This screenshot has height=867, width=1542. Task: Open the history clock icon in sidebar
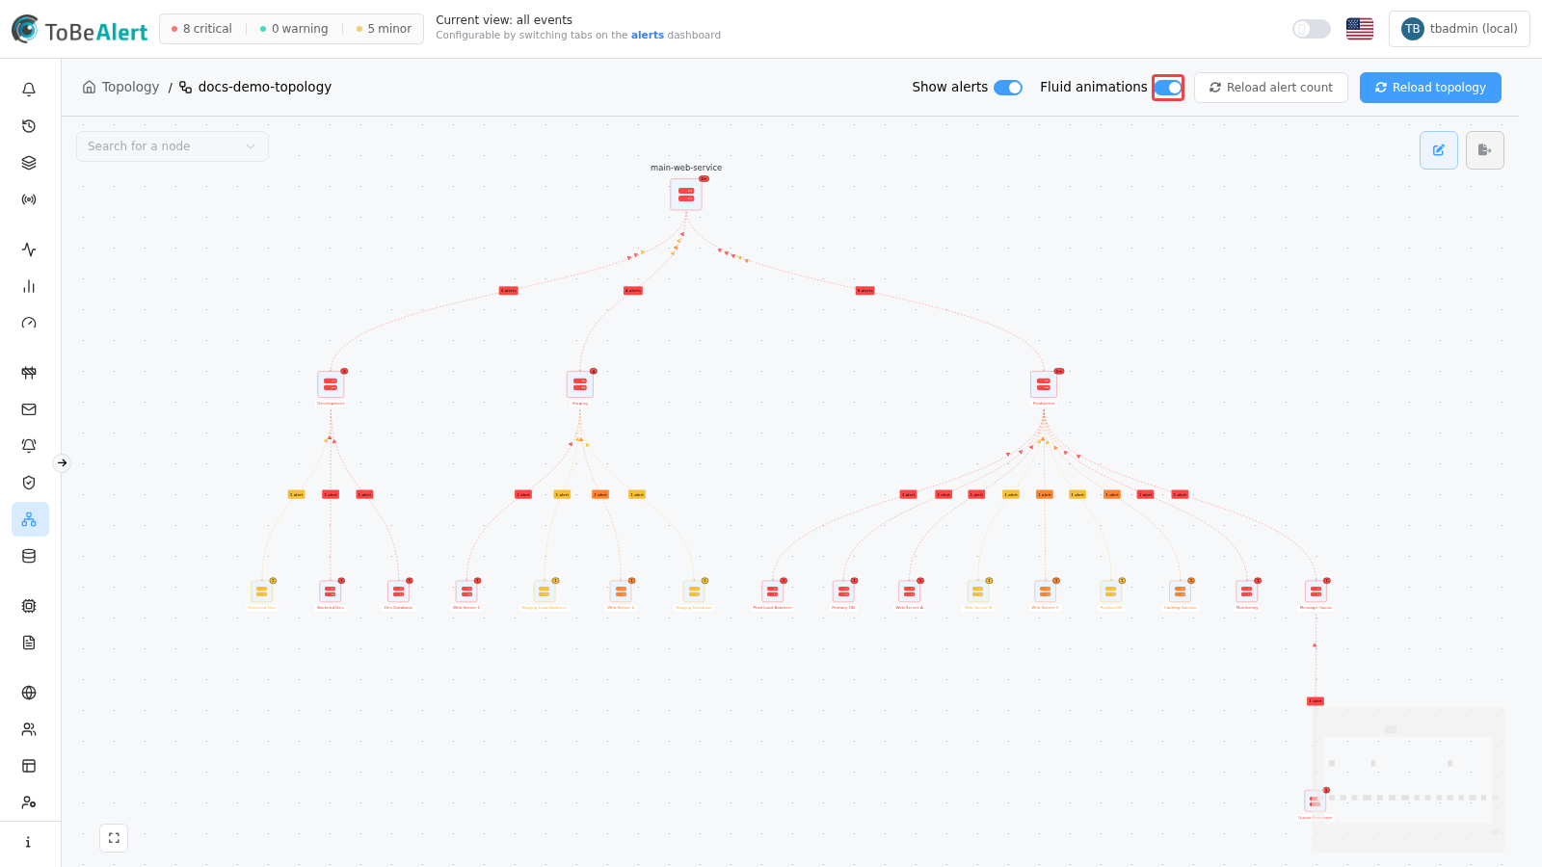[x=29, y=126]
